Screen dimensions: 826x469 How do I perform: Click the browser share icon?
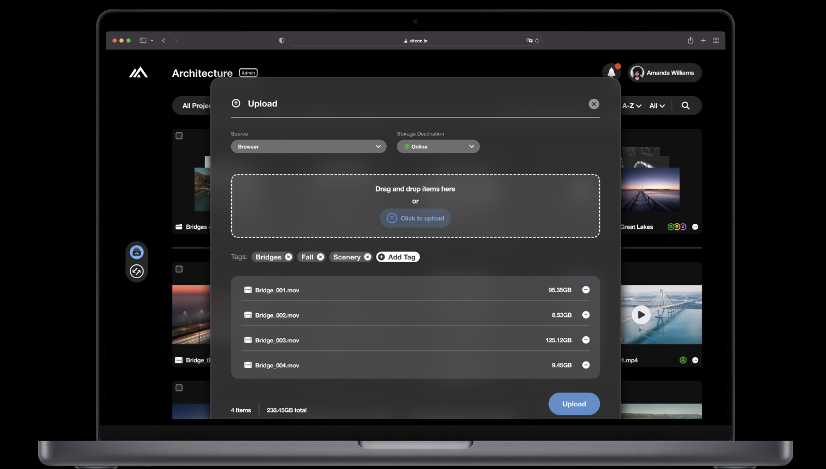[x=690, y=40]
